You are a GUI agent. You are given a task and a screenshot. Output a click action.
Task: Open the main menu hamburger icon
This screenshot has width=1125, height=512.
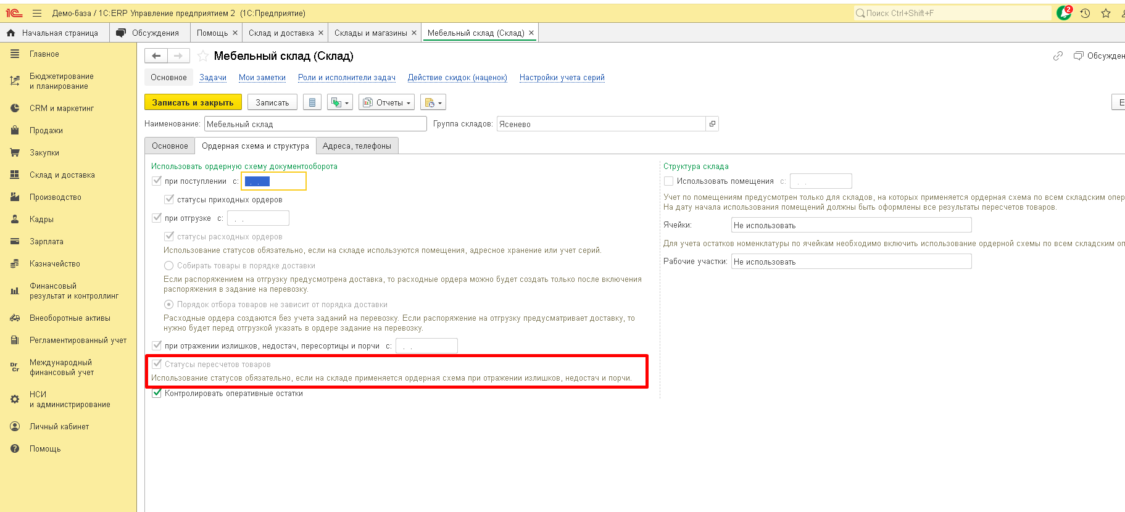tap(37, 13)
